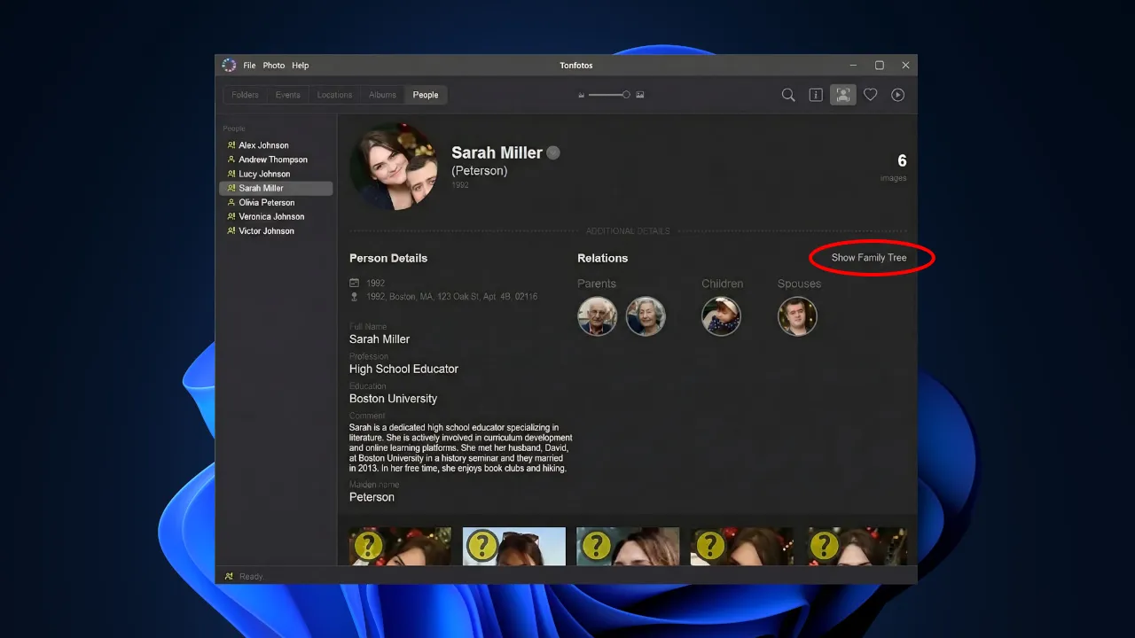Select Sarah Miller in the people sidebar

click(276, 188)
